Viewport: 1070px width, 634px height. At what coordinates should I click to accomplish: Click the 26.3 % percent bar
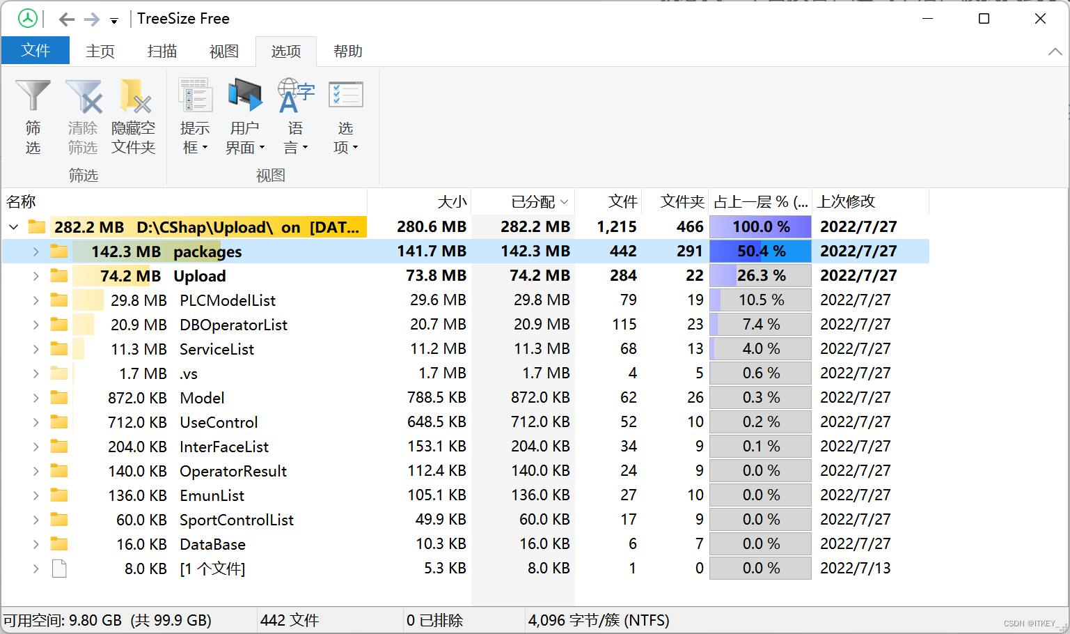tap(760, 276)
